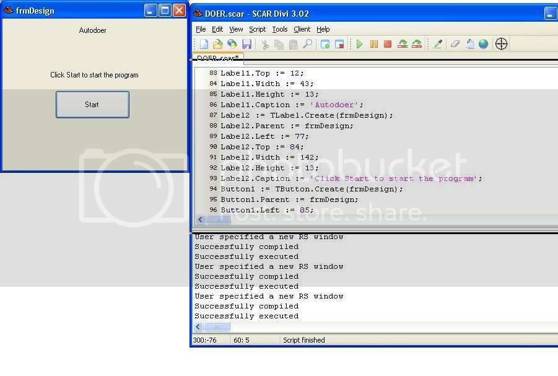Viewport: 558px width, 376px height.
Task: Select the color picker eyedropper tool
Action: coord(438,44)
